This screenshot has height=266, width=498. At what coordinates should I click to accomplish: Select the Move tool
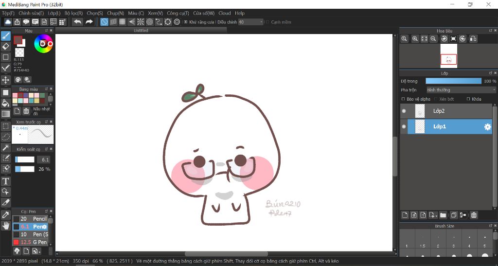[6, 80]
